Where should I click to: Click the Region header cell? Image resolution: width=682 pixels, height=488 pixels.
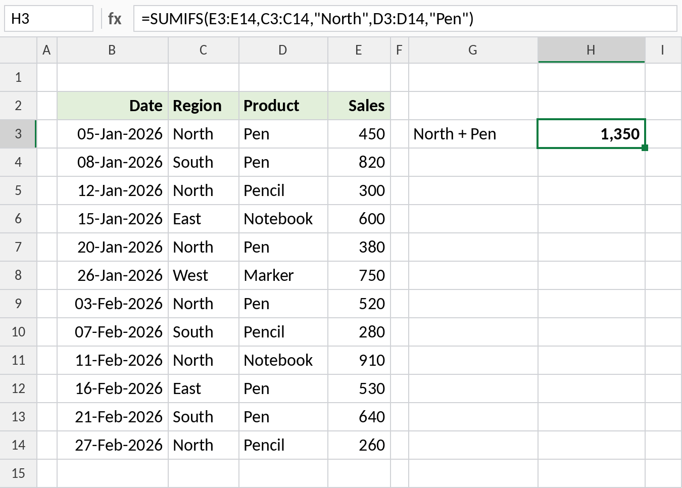click(x=204, y=106)
